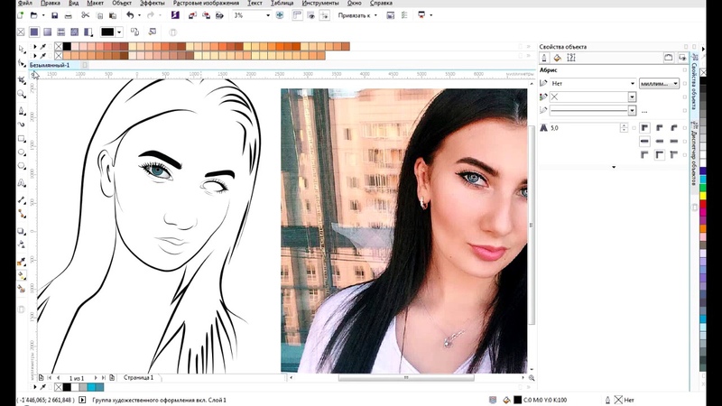Expand more outline options arrow
Image resolution: width=722 pixels, height=406 pixels.
pos(614,167)
